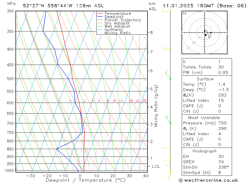Click the −30 temperature axis label
The image size is (250, 183).
[x=30, y=176]
